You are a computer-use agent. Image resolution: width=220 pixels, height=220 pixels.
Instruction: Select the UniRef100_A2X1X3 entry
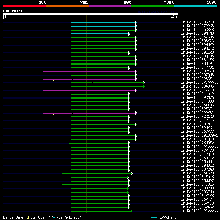tap(197, 117)
